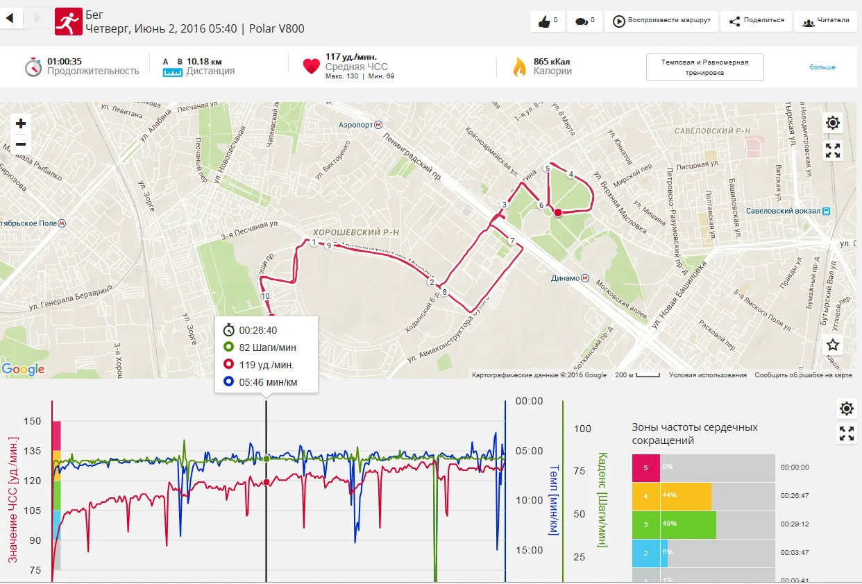The height and width of the screenshot is (584, 862).
Task: Click kilometer marker 1 on route
Action: pos(314,242)
